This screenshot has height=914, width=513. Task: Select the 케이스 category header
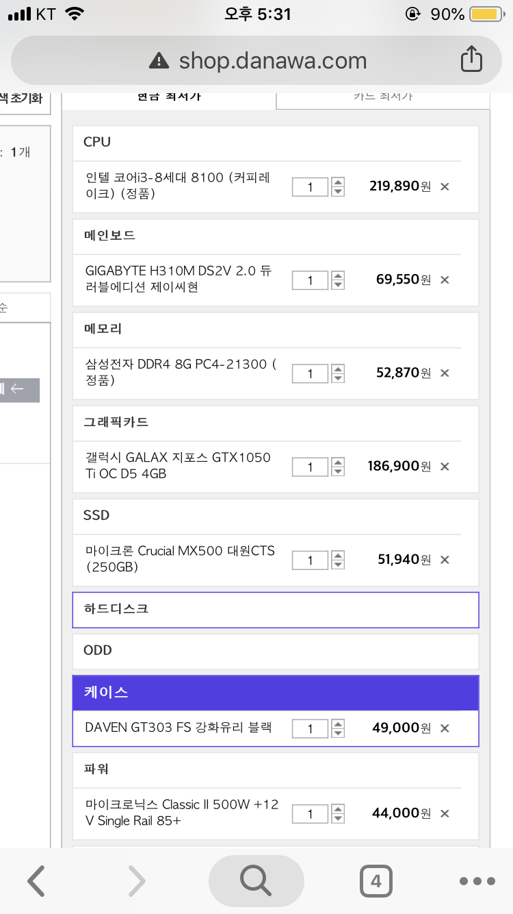276,692
